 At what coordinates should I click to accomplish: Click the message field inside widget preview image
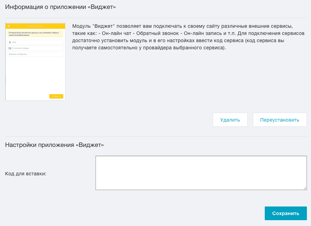point(35,54)
